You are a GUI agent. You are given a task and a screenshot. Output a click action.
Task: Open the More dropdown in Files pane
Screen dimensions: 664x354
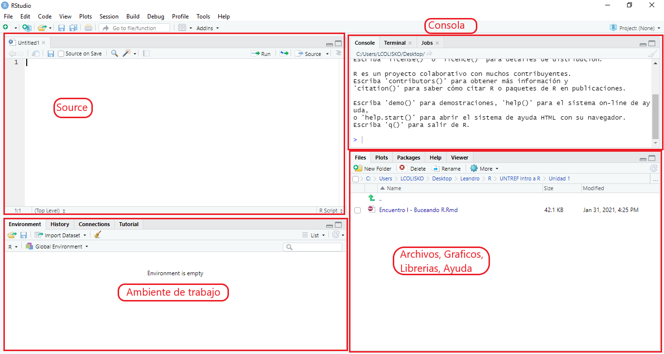(484, 168)
